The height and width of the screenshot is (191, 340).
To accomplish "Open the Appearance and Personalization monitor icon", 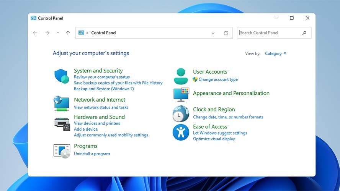I will point(181,94).
